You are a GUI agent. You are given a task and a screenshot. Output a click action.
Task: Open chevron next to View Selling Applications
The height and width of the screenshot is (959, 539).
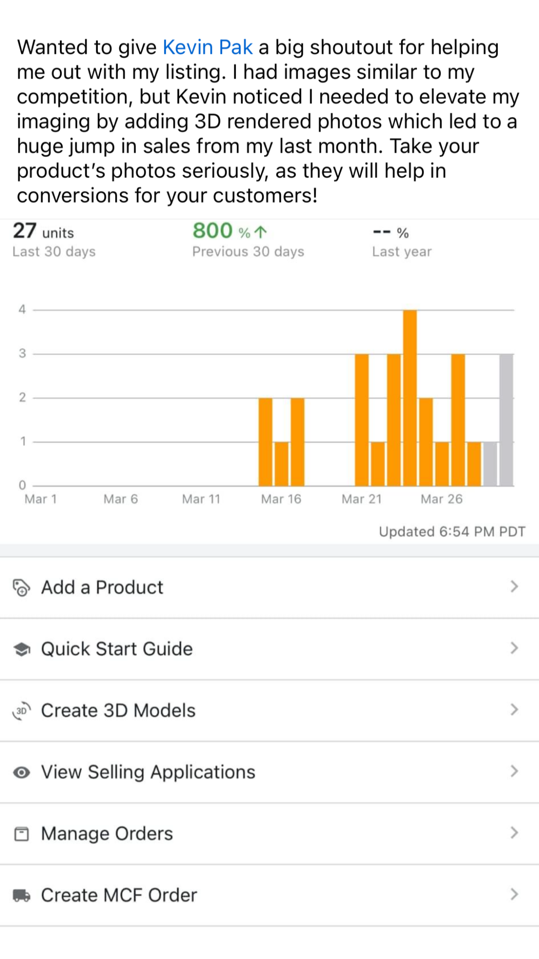coord(514,771)
